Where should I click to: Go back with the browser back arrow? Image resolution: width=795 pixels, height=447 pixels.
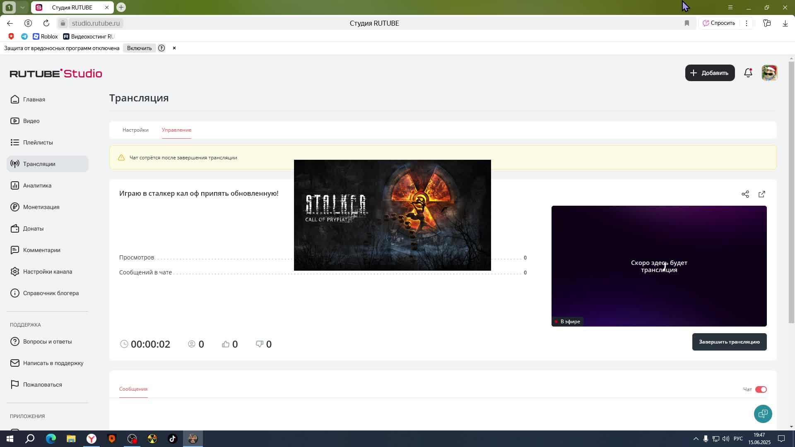coord(10,23)
